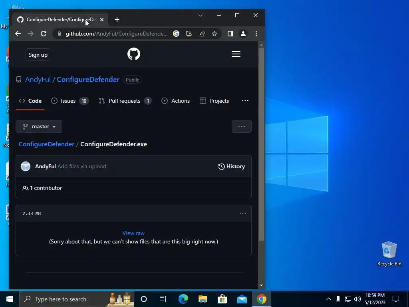Open the Projects tab
The height and width of the screenshot is (307, 409).
[214, 101]
